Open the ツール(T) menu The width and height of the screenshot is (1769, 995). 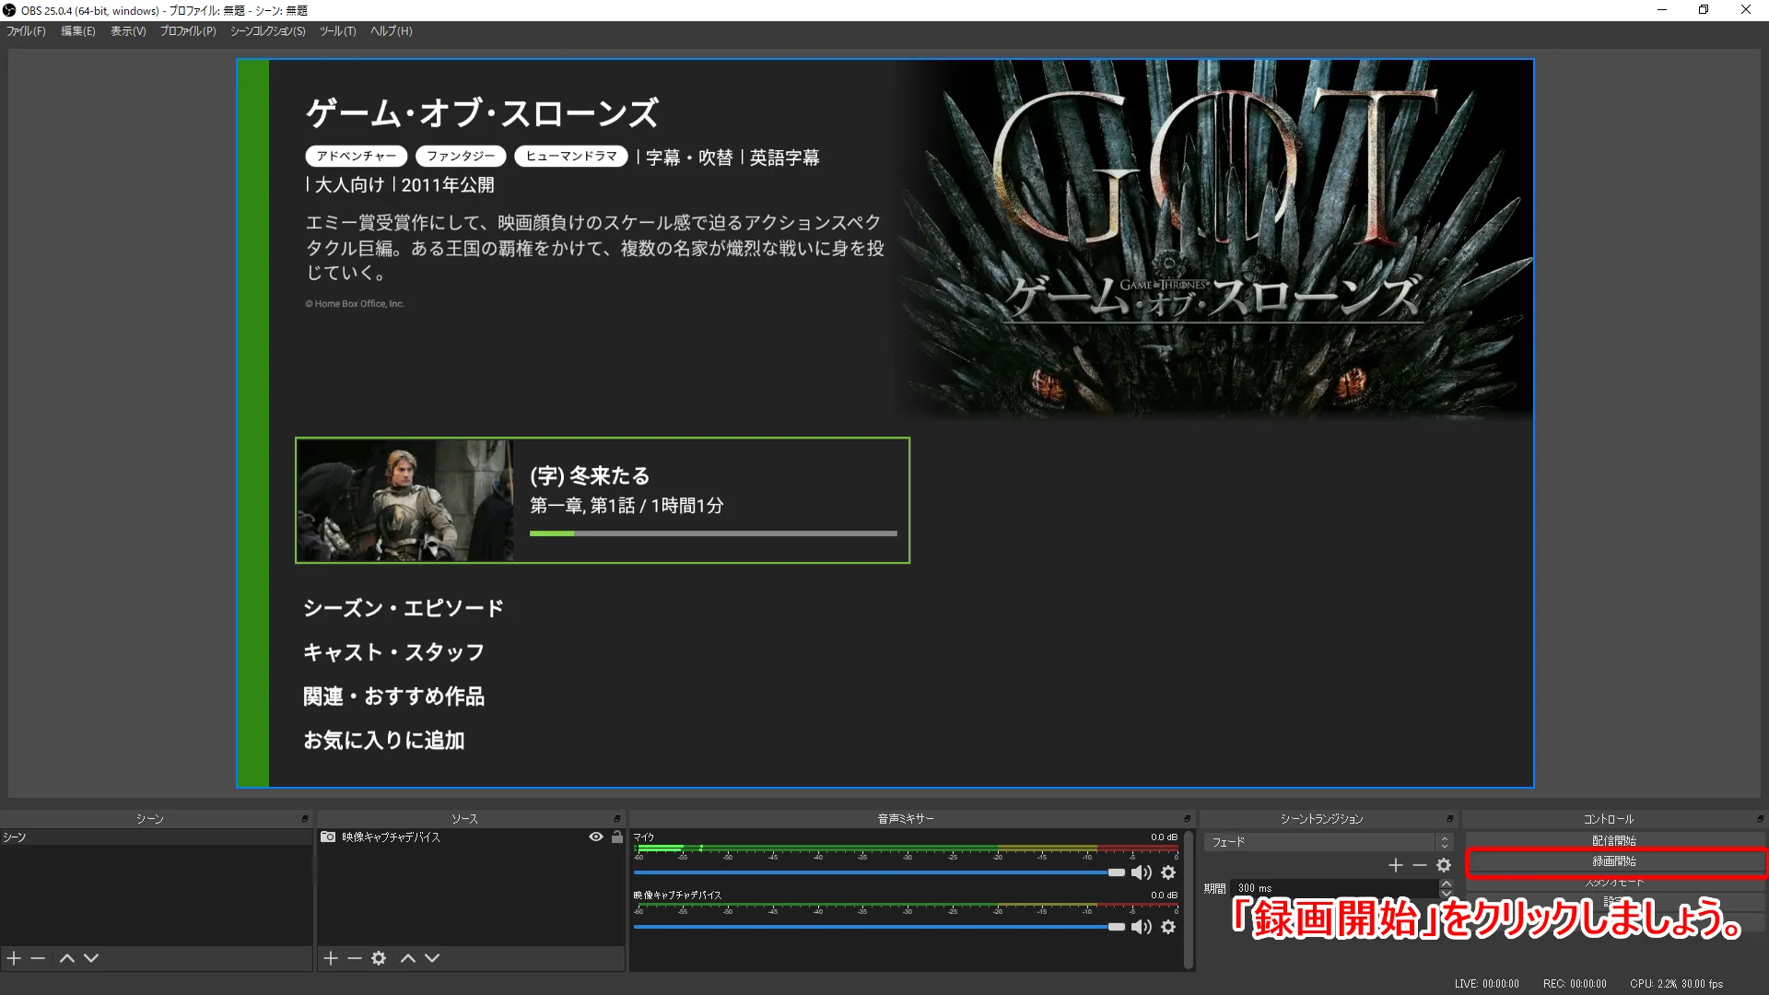337,31
